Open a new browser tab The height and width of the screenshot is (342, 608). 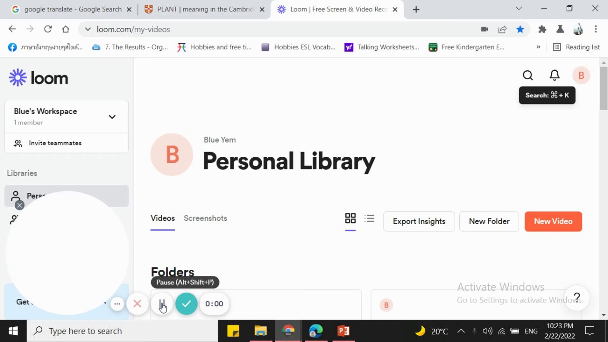coord(416,9)
